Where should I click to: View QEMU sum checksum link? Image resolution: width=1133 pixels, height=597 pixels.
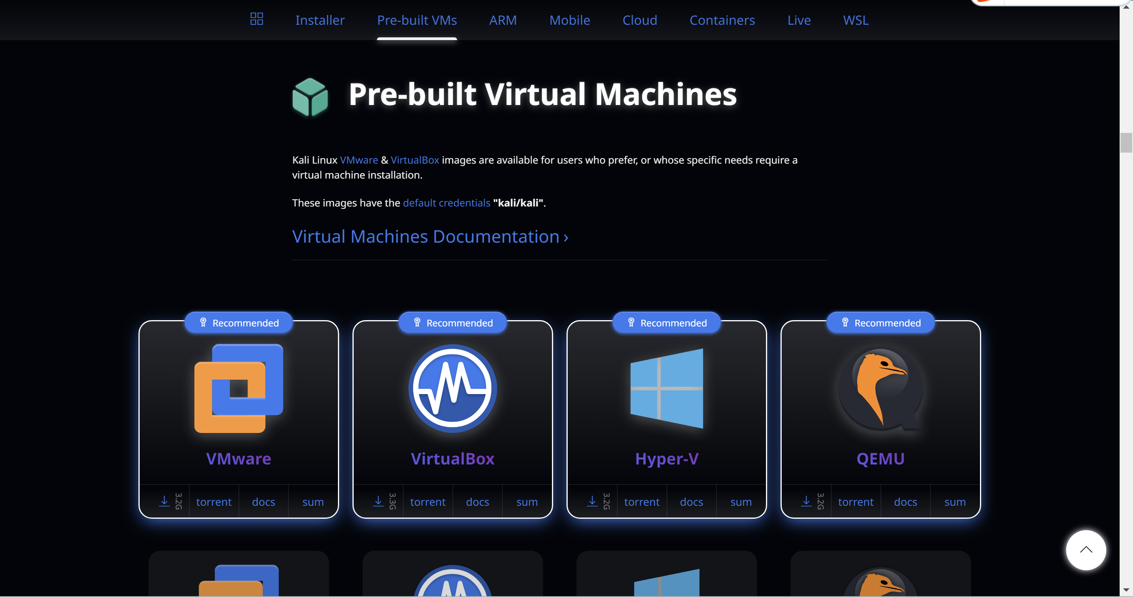pos(954,501)
